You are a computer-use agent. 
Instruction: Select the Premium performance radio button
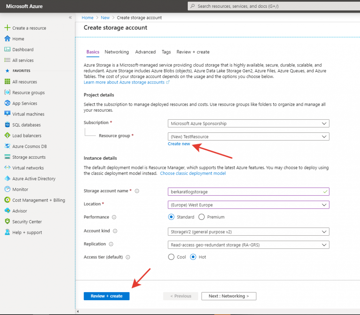point(201,217)
